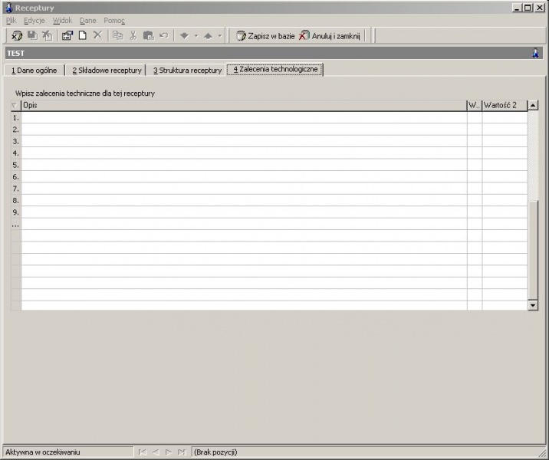Open the Dane menu
The image size is (549, 460).
coord(88,21)
